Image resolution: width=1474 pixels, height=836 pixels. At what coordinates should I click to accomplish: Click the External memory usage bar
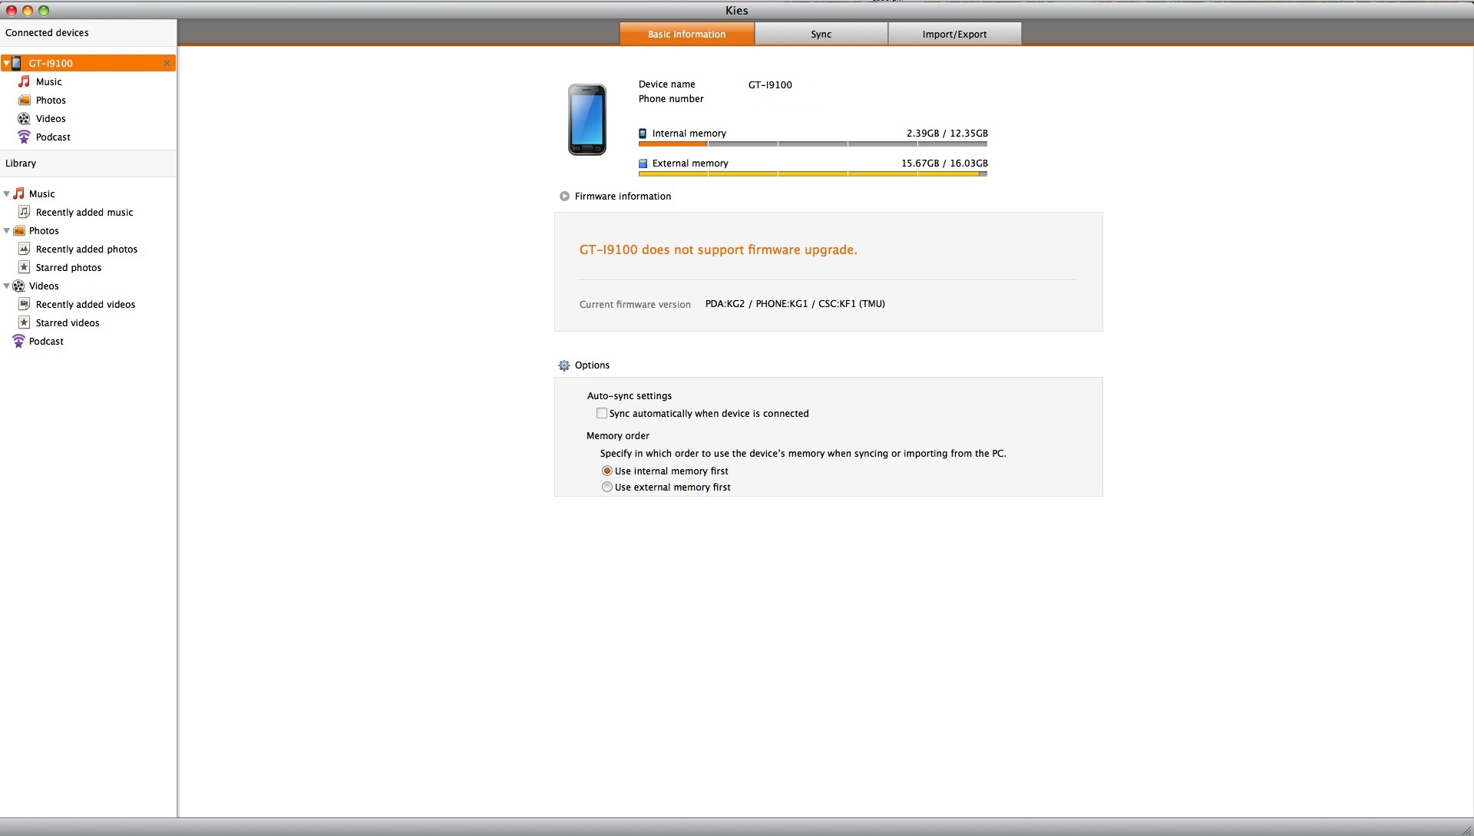[x=813, y=173]
